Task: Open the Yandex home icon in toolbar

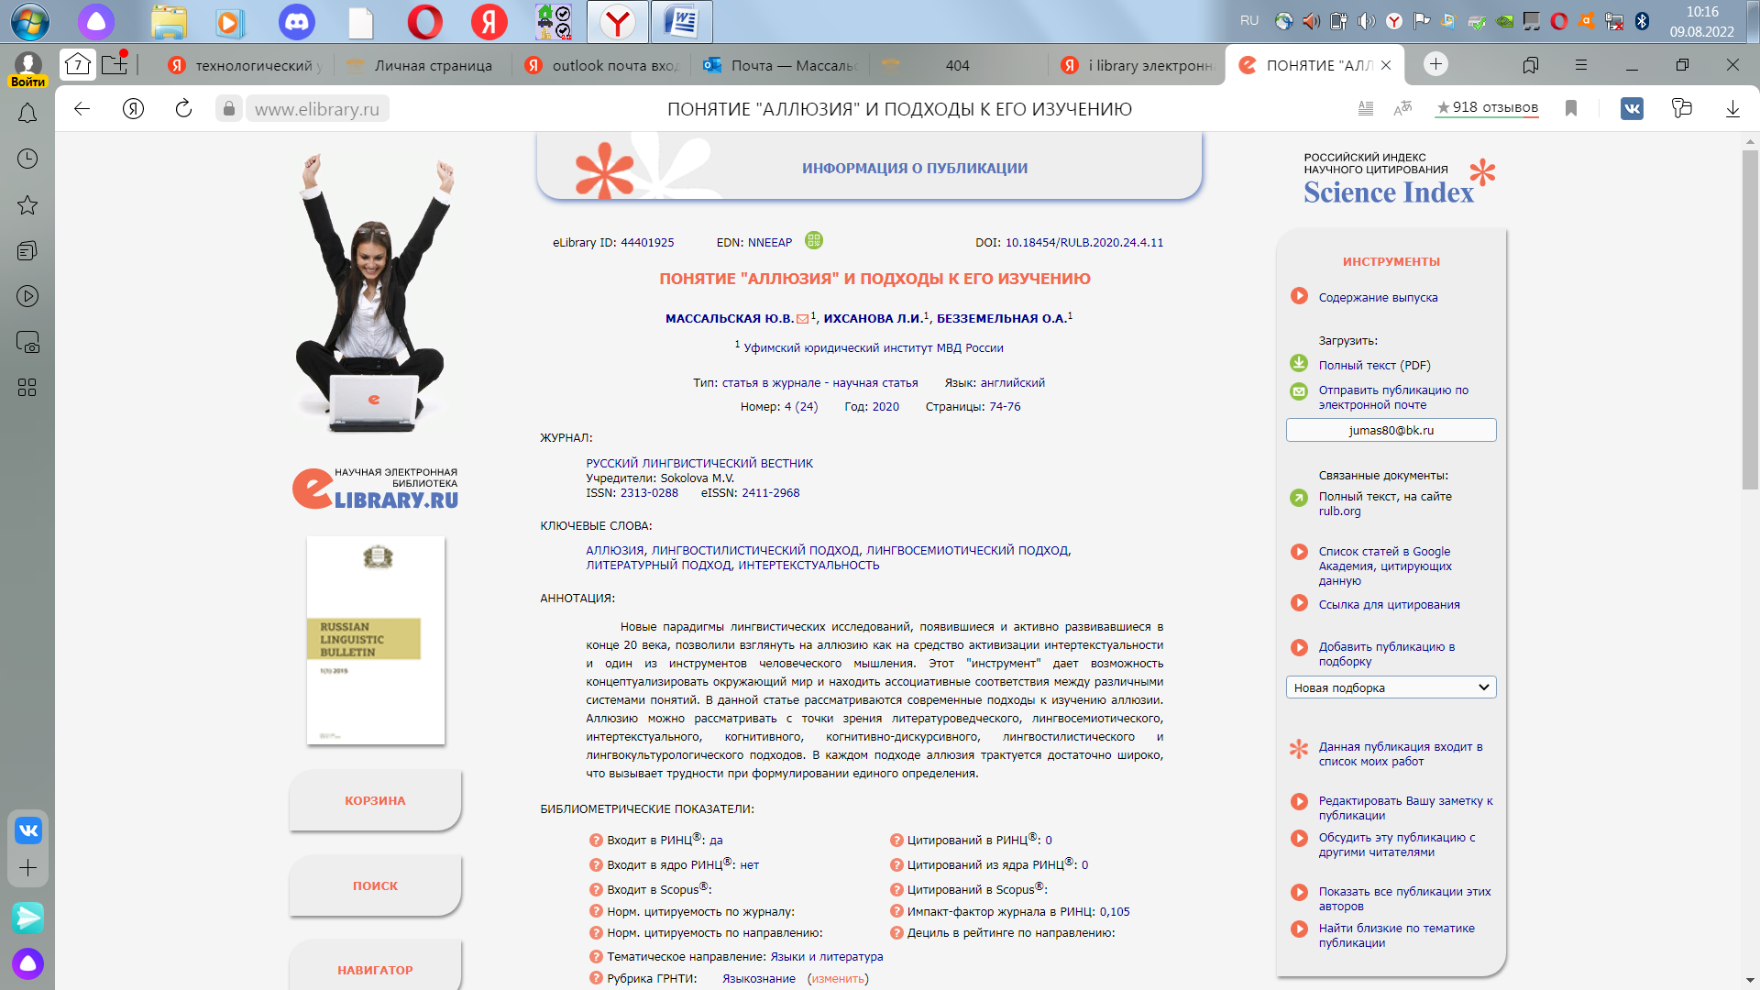Action: click(x=134, y=109)
